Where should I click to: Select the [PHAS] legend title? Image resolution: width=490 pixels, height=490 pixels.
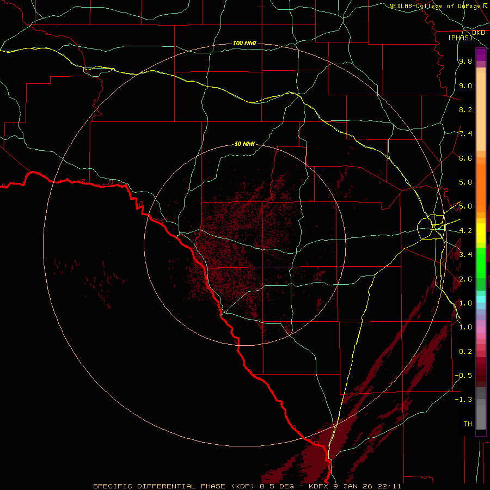460,38
